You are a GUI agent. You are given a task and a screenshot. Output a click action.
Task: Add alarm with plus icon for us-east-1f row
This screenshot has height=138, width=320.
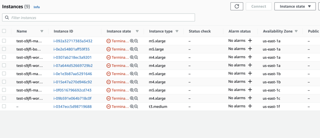[250, 106]
